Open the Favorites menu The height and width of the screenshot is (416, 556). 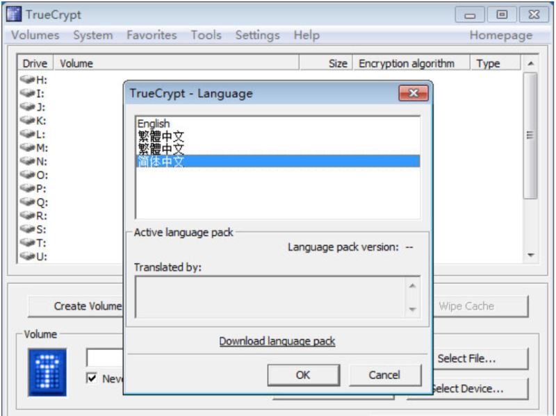pyautogui.click(x=152, y=35)
